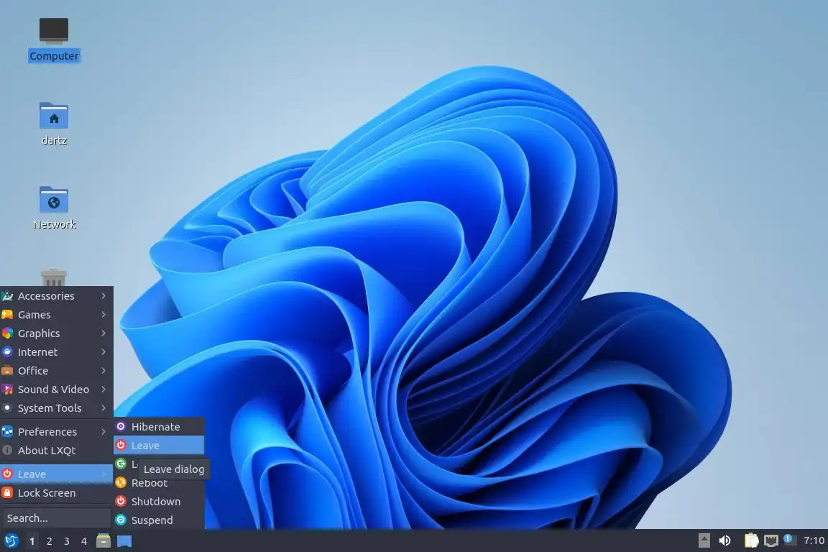Switch to desktop 4 in the pager
The height and width of the screenshot is (552, 828).
84,541
